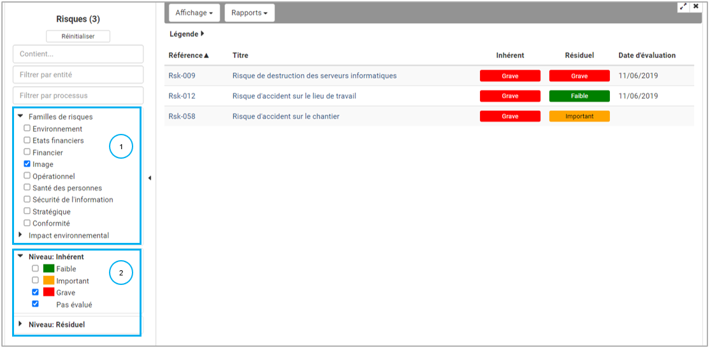Click red Grave inherent badge for Rsk-009
Screen dimensions: 710x350
pyautogui.click(x=510, y=76)
